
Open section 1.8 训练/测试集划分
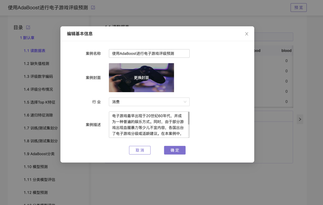pyautogui.click(x=41, y=141)
